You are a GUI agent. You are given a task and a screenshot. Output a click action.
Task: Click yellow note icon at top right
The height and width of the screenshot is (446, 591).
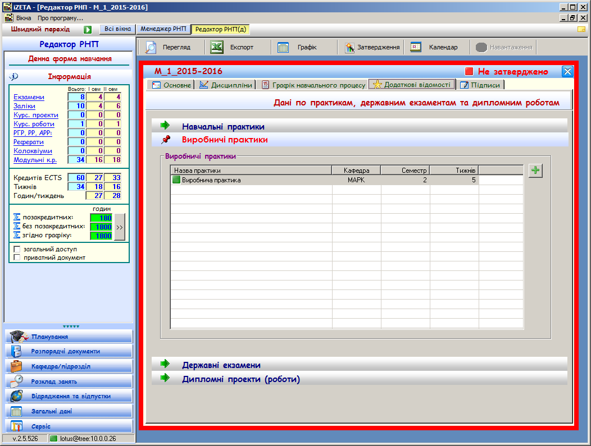click(581, 29)
